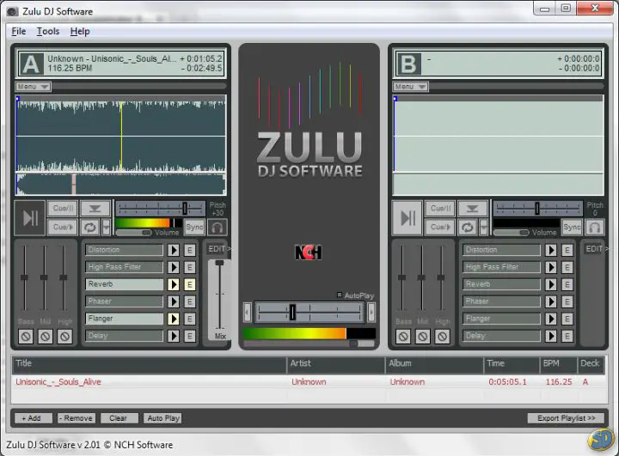Screen dimensions: 619x456
Task: Open Flanger edit E button on Deck A
Action: pos(190,319)
